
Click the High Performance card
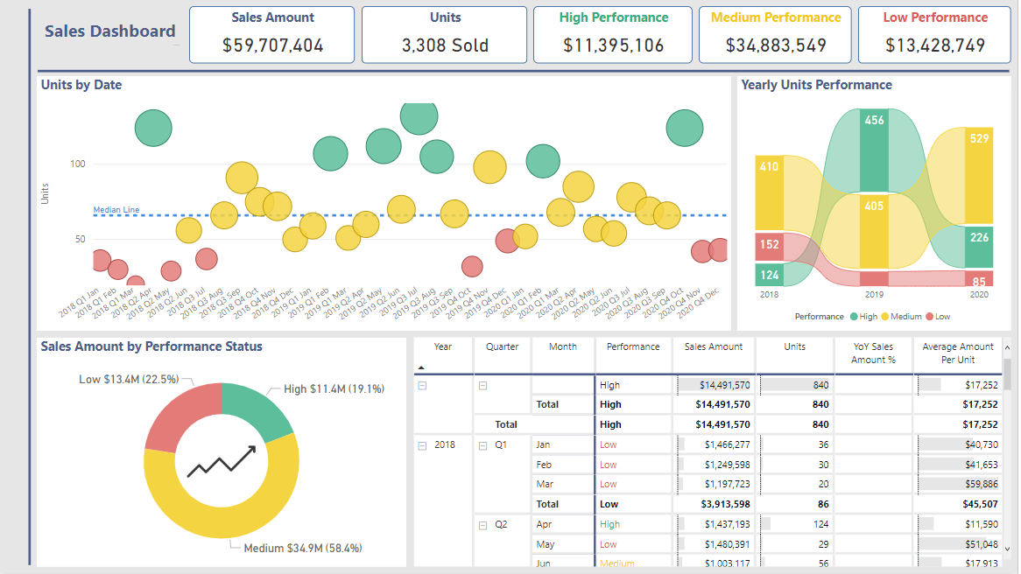pos(613,35)
